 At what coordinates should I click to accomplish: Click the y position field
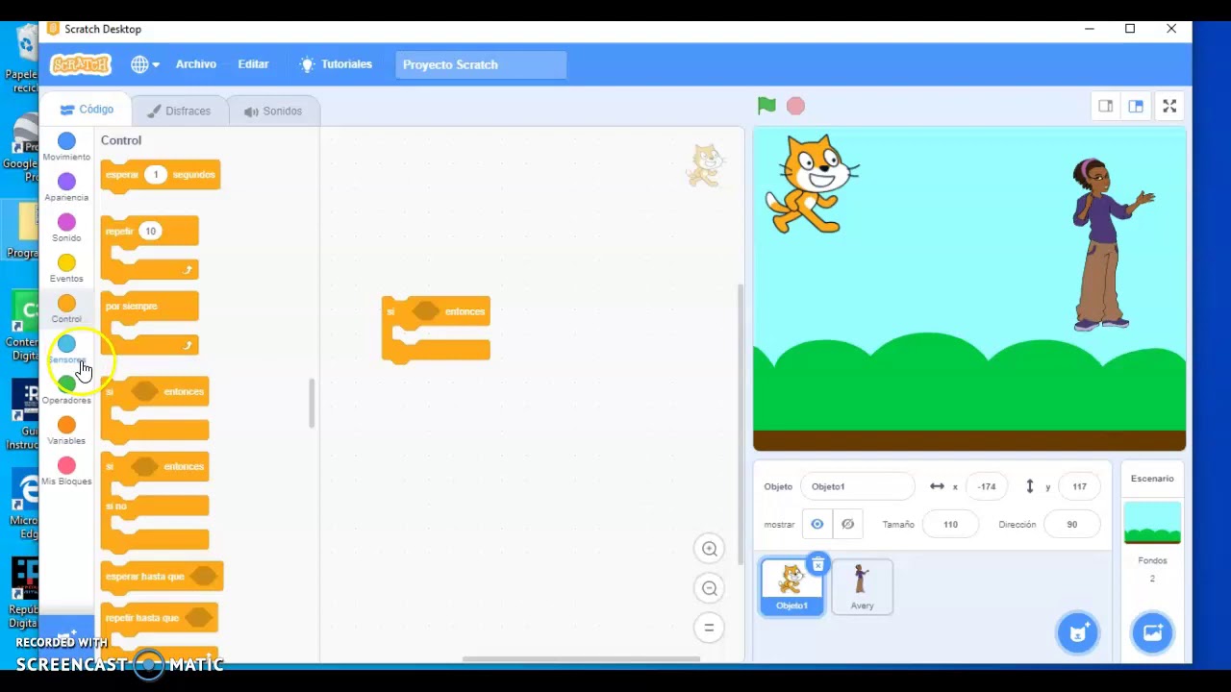pyautogui.click(x=1079, y=486)
